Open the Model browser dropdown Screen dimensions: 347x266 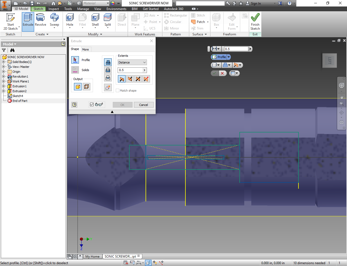click(x=10, y=44)
